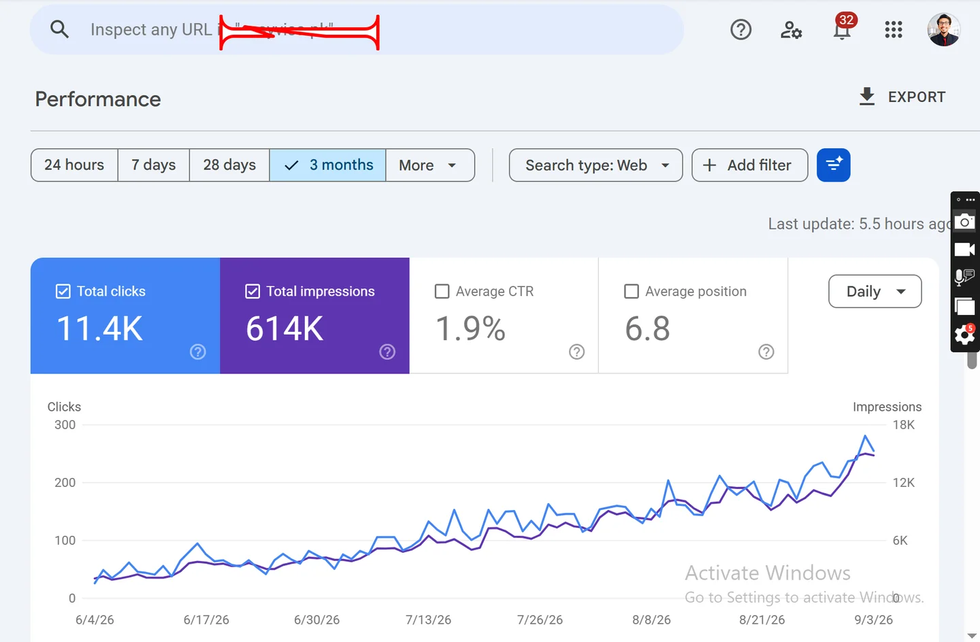
Task: Open the notifications bell with 32 badge
Action: pos(843,29)
